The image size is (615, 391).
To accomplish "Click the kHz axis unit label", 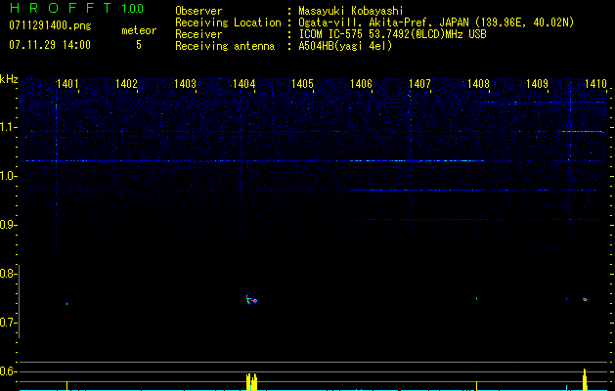I will (x=9, y=79).
